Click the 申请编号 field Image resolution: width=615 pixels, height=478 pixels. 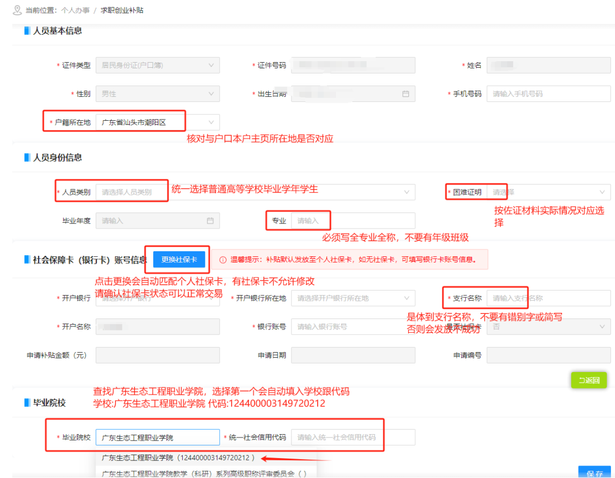(x=549, y=355)
